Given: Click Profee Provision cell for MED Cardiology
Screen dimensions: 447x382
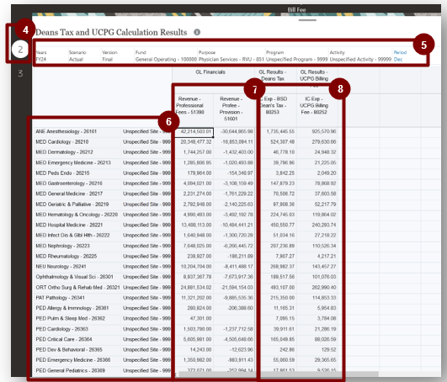Looking at the screenshot, I should pyautogui.click(x=234, y=142).
